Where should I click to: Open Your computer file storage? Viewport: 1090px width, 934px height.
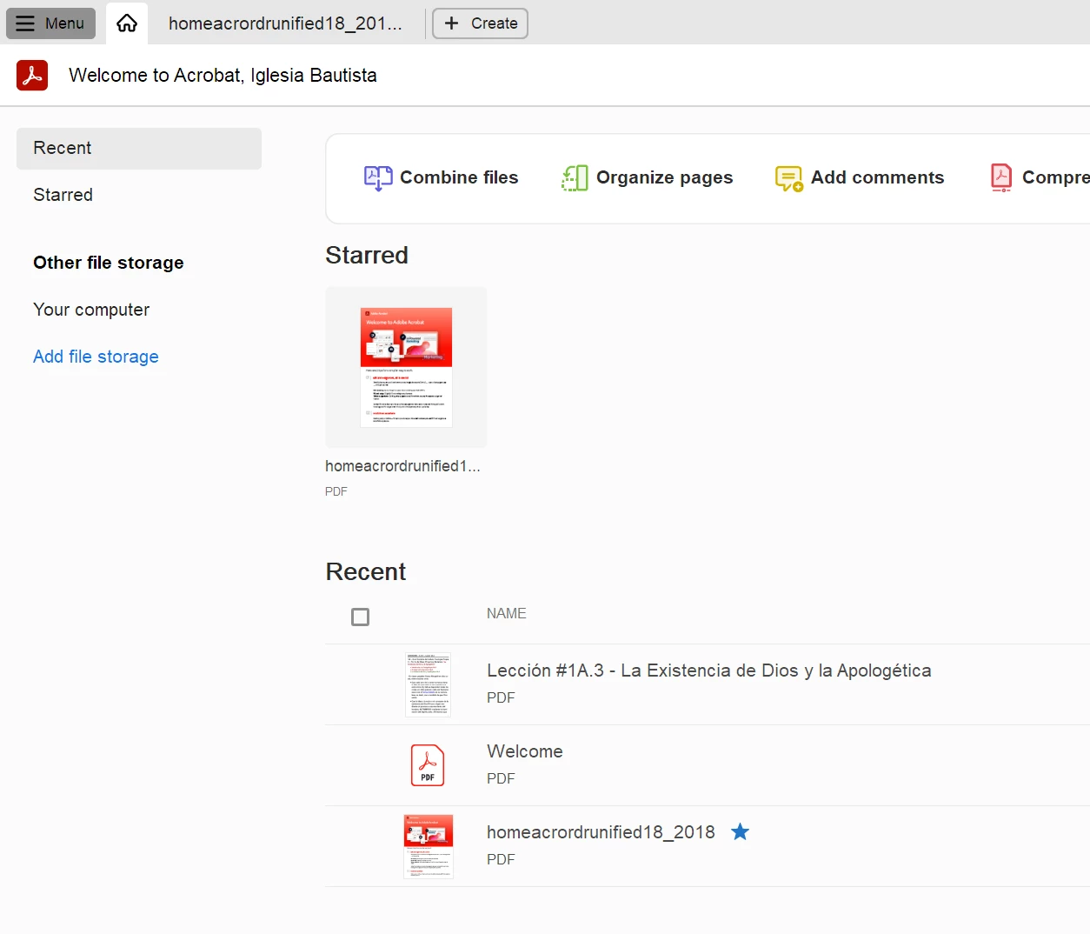(91, 310)
